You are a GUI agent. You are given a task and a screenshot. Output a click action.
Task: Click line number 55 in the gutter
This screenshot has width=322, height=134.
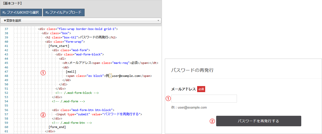(x=7, y=106)
